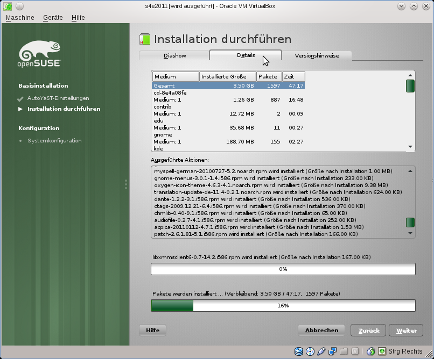
Task: Close the VirtualBox window
Action: (x=426, y=6)
